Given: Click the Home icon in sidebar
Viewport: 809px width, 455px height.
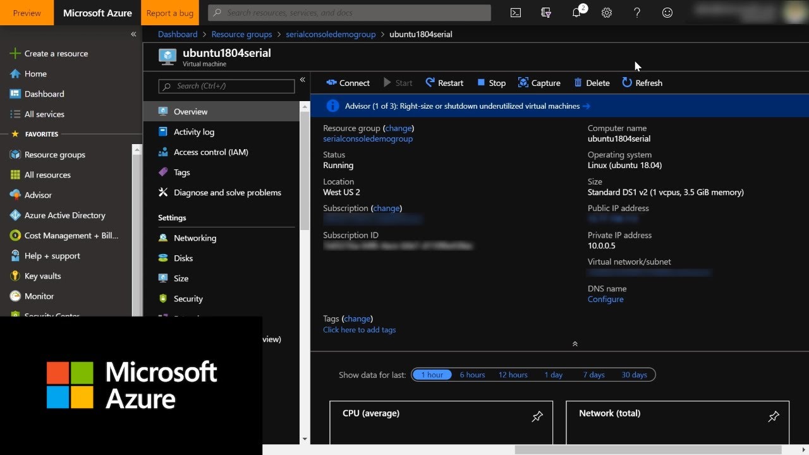Looking at the screenshot, I should click(15, 74).
